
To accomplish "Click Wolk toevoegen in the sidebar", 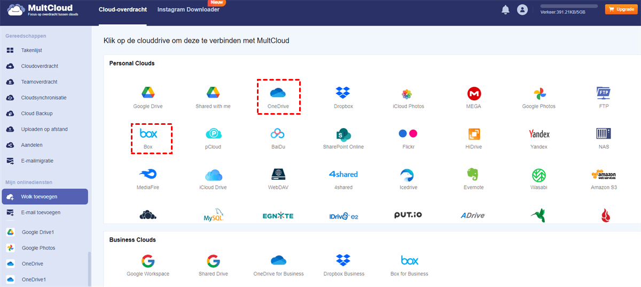I will click(x=39, y=196).
